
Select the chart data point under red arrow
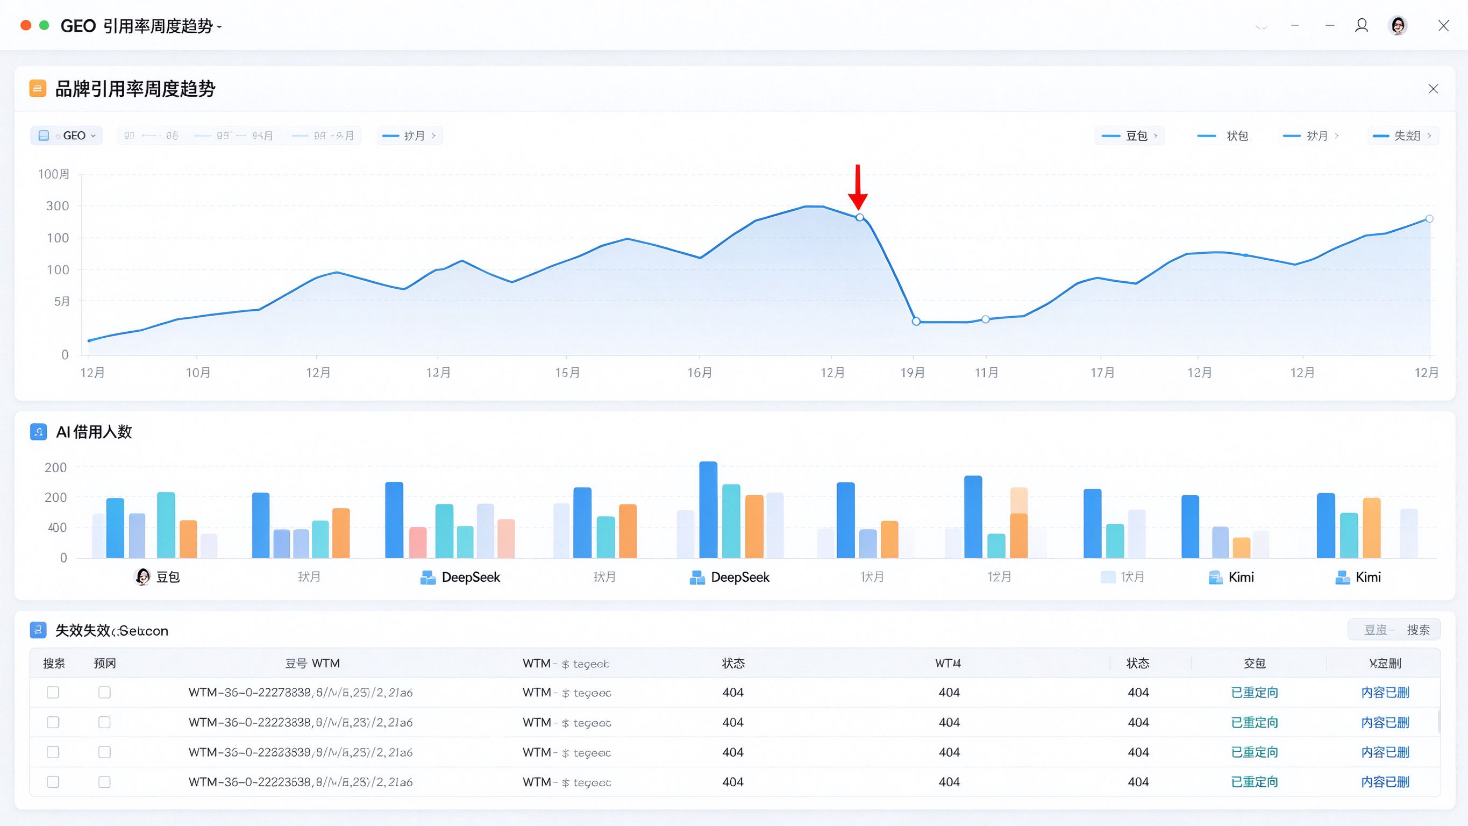coord(859,217)
